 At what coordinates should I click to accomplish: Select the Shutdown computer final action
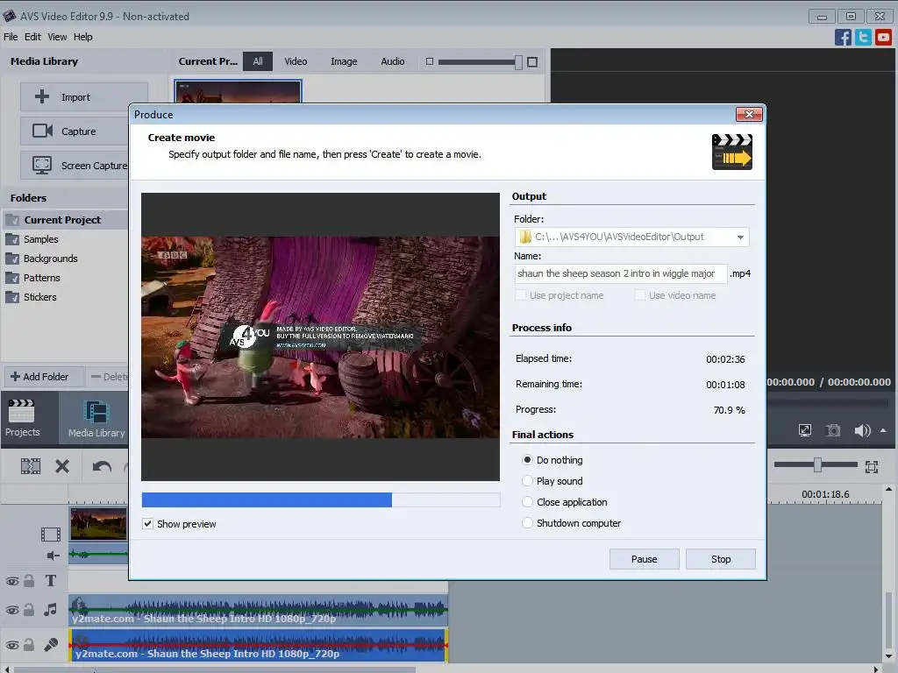[527, 523]
